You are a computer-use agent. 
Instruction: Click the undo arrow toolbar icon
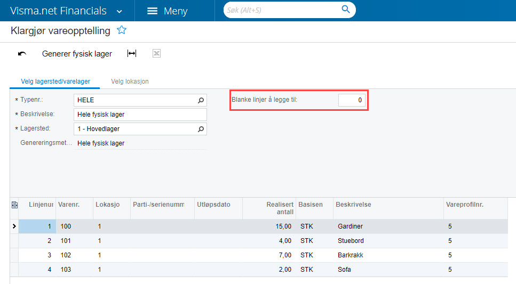tap(22, 54)
